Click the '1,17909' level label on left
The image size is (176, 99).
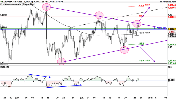pos(4,15)
